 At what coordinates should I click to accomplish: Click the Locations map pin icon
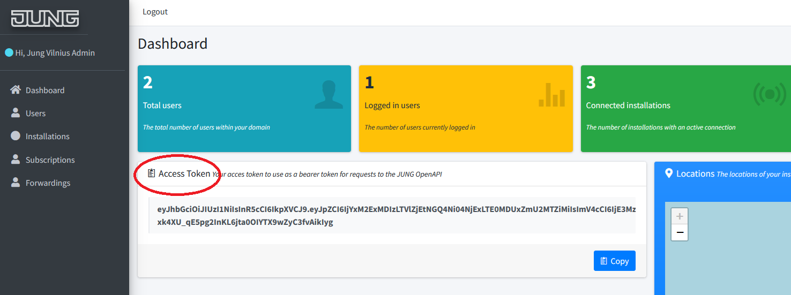669,173
